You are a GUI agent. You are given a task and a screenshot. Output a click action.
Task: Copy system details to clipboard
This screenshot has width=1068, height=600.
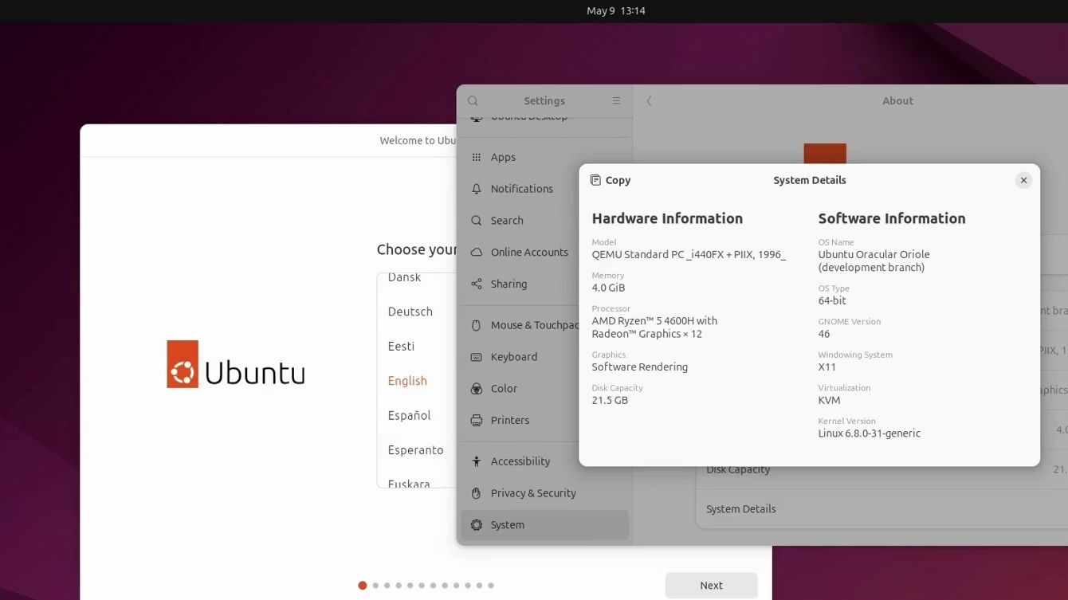click(611, 181)
